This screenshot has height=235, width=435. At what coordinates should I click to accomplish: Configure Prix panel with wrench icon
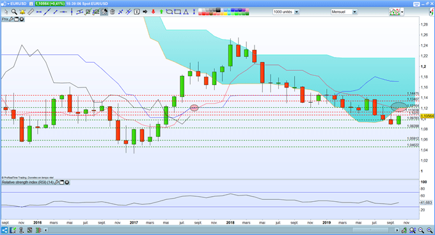[x=12, y=19]
